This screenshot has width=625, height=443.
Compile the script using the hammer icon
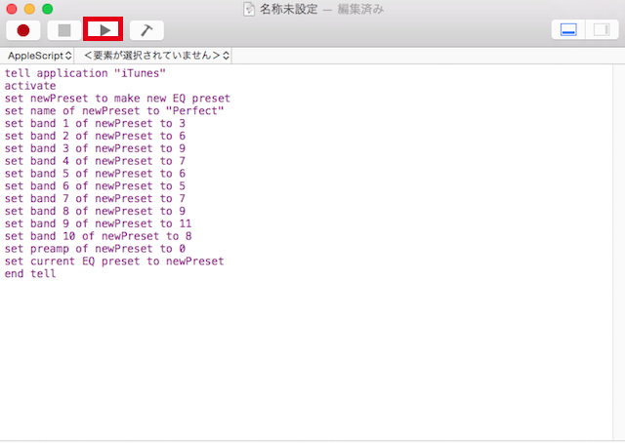click(146, 30)
